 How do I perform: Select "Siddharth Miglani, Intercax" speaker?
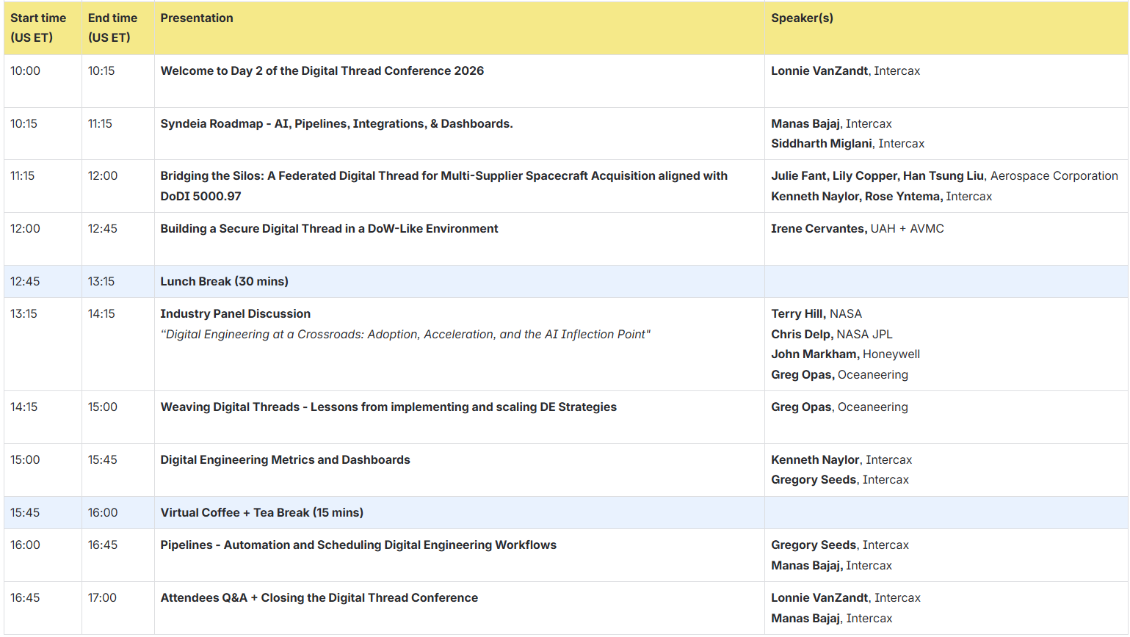click(847, 144)
